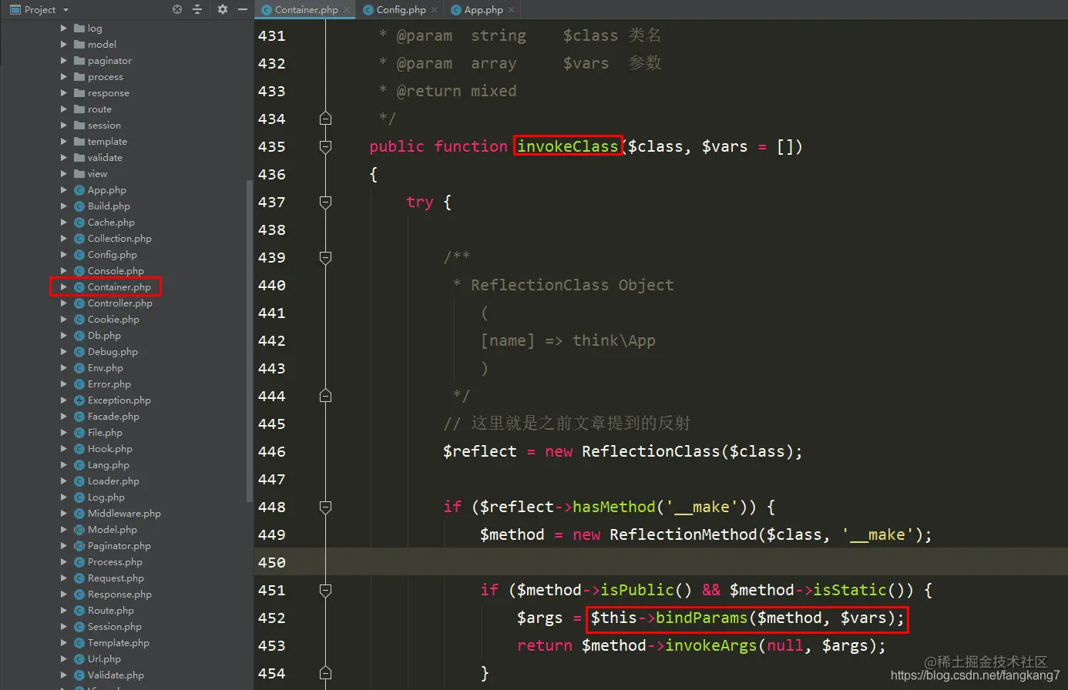Click the scroll from source crosshair icon

point(177,9)
